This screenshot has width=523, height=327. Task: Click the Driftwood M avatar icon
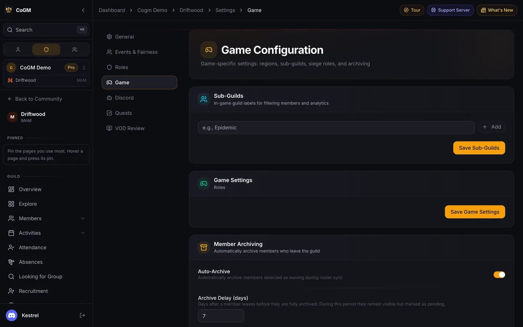[12, 117]
